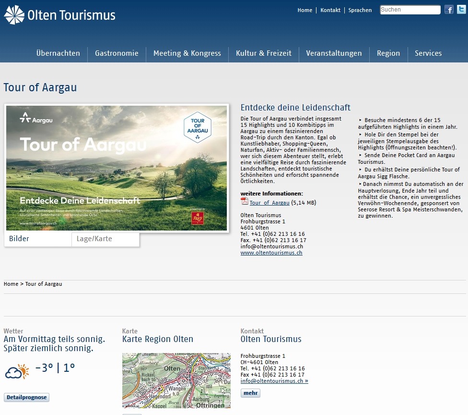Click the Olten Tourismus star logo
Viewport: 468px width, 415px height.
point(14,15)
